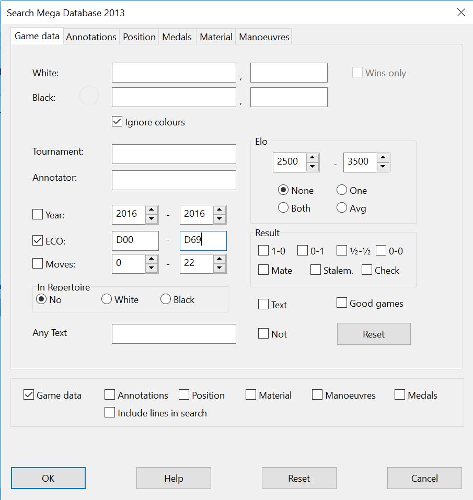The width and height of the screenshot is (473, 500).
Task: Click the ECO start field containing D00
Action: tap(135, 240)
